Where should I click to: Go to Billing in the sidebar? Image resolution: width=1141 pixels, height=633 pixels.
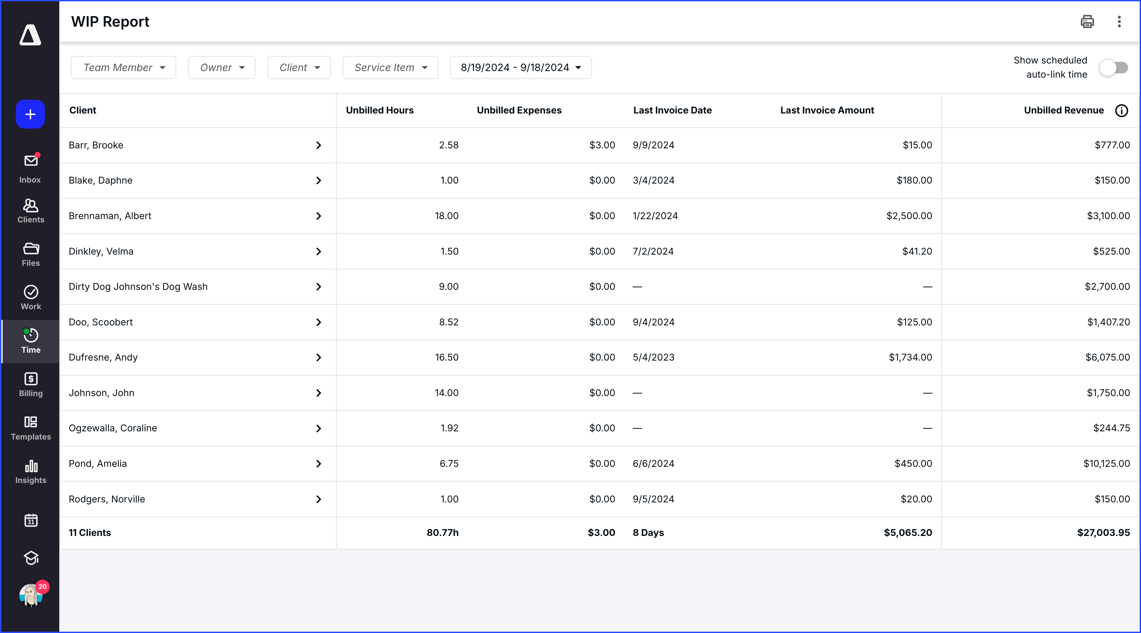point(31,384)
